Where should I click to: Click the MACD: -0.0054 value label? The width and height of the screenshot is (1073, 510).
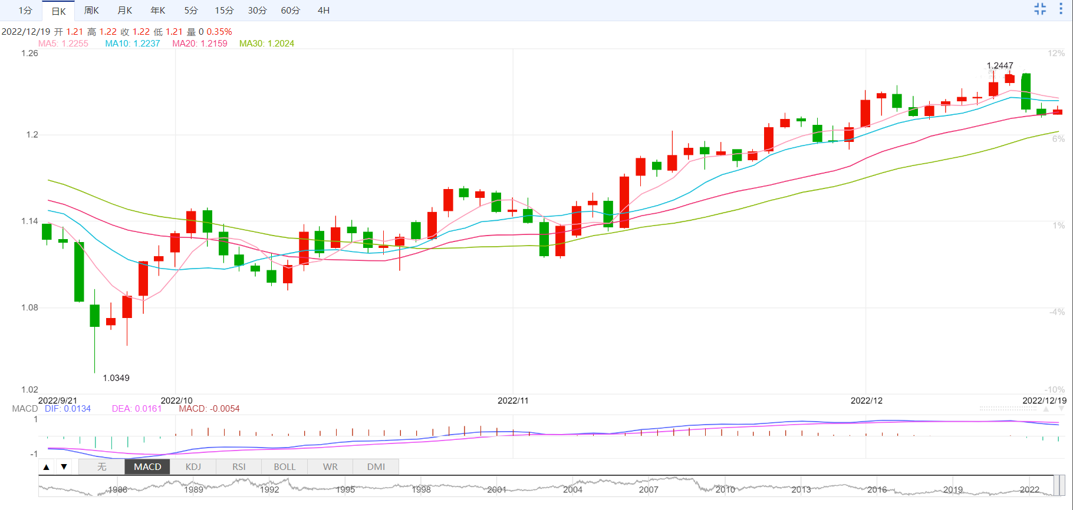tap(209, 409)
